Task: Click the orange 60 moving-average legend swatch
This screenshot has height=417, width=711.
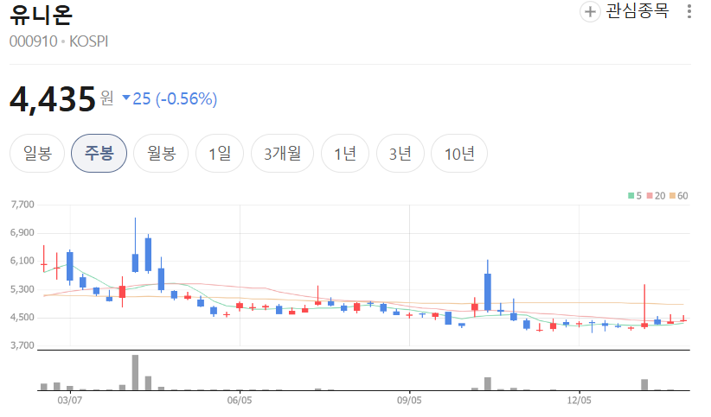Action: (672, 196)
